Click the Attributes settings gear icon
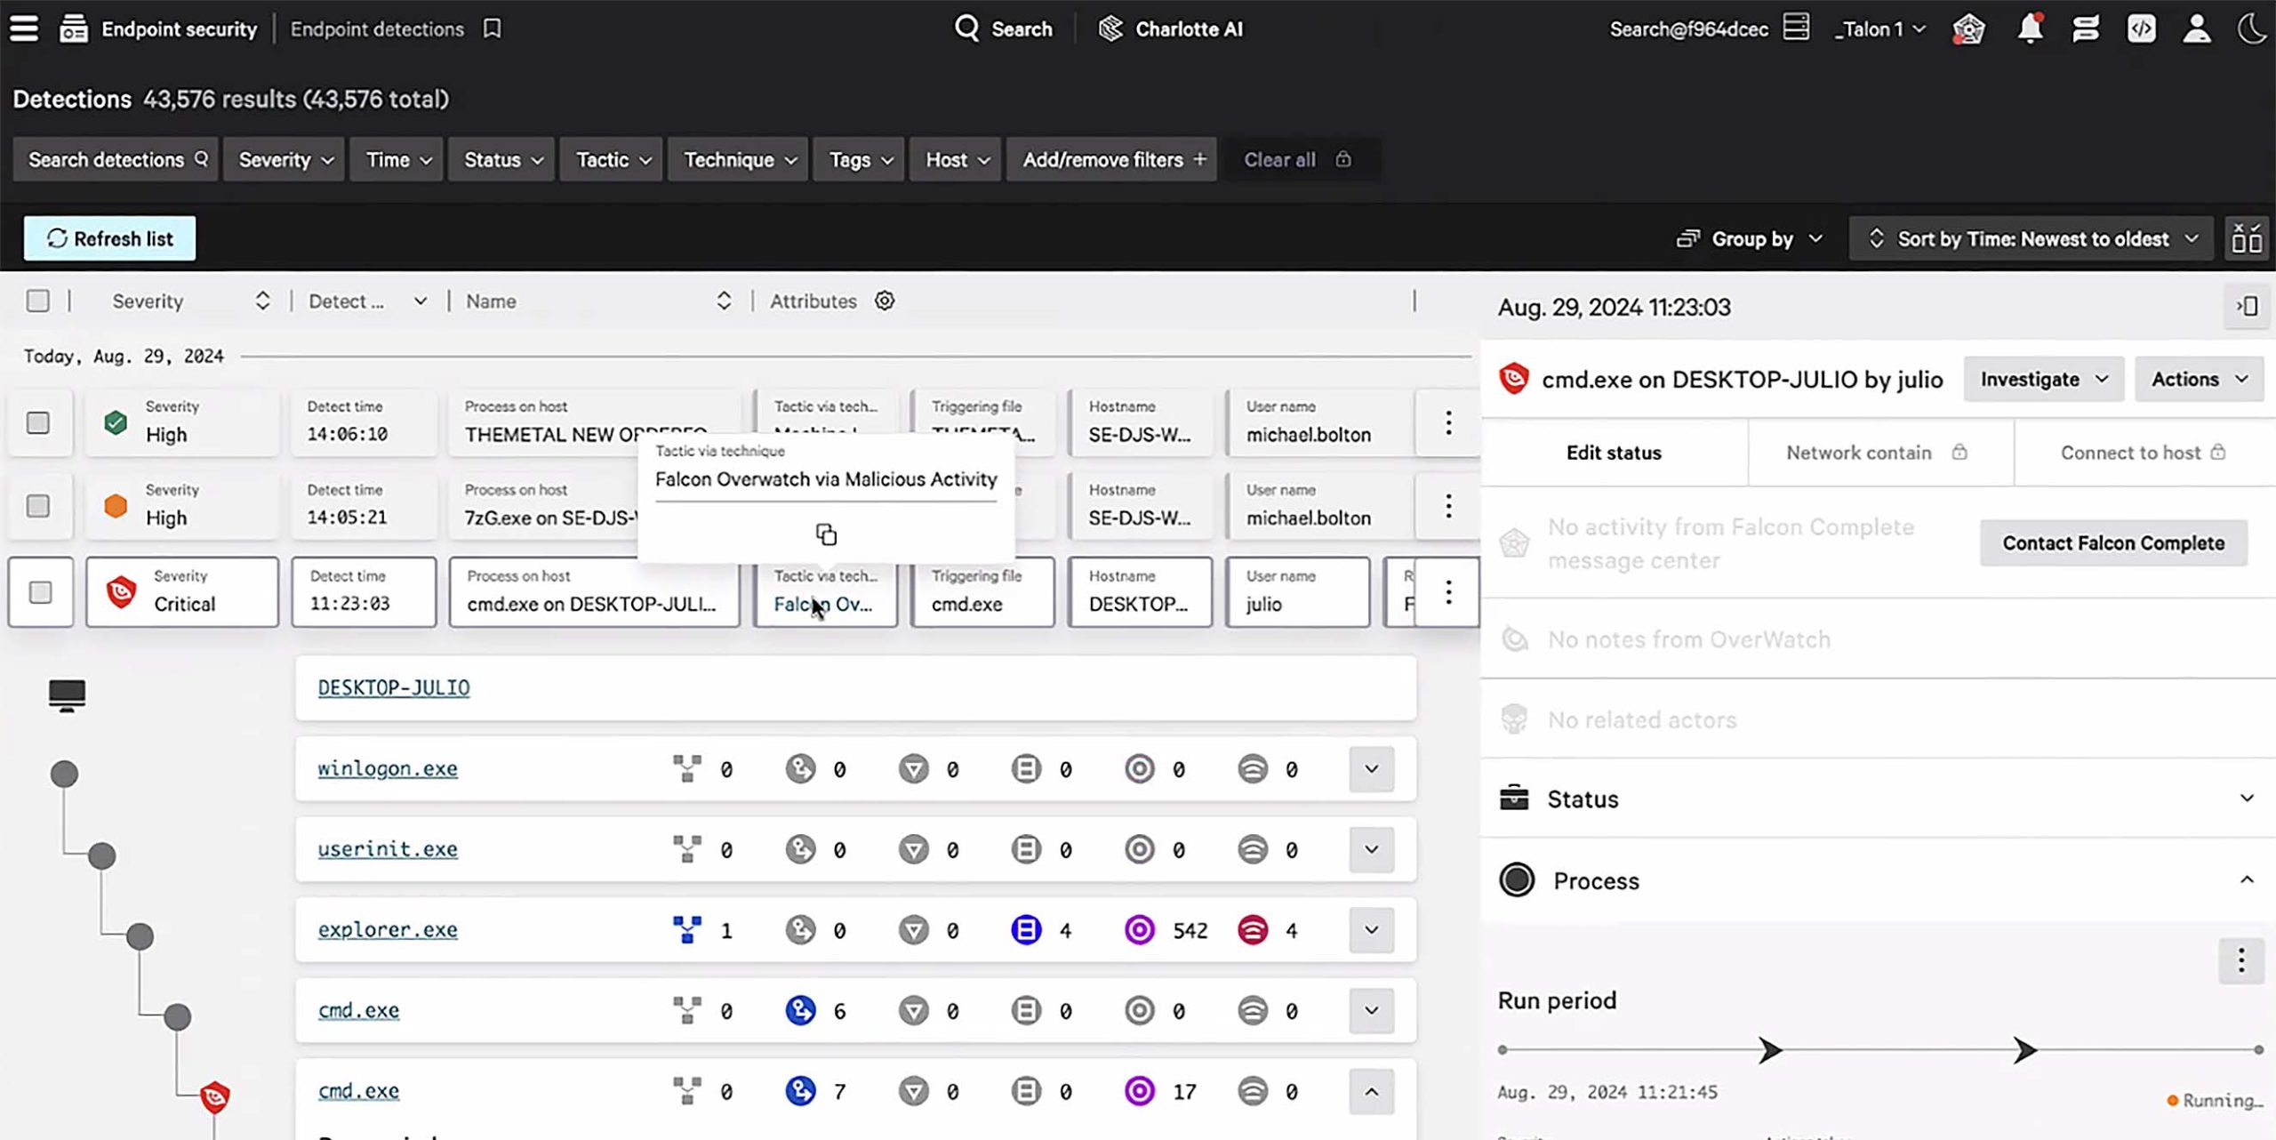The width and height of the screenshot is (2276, 1140). coord(884,301)
